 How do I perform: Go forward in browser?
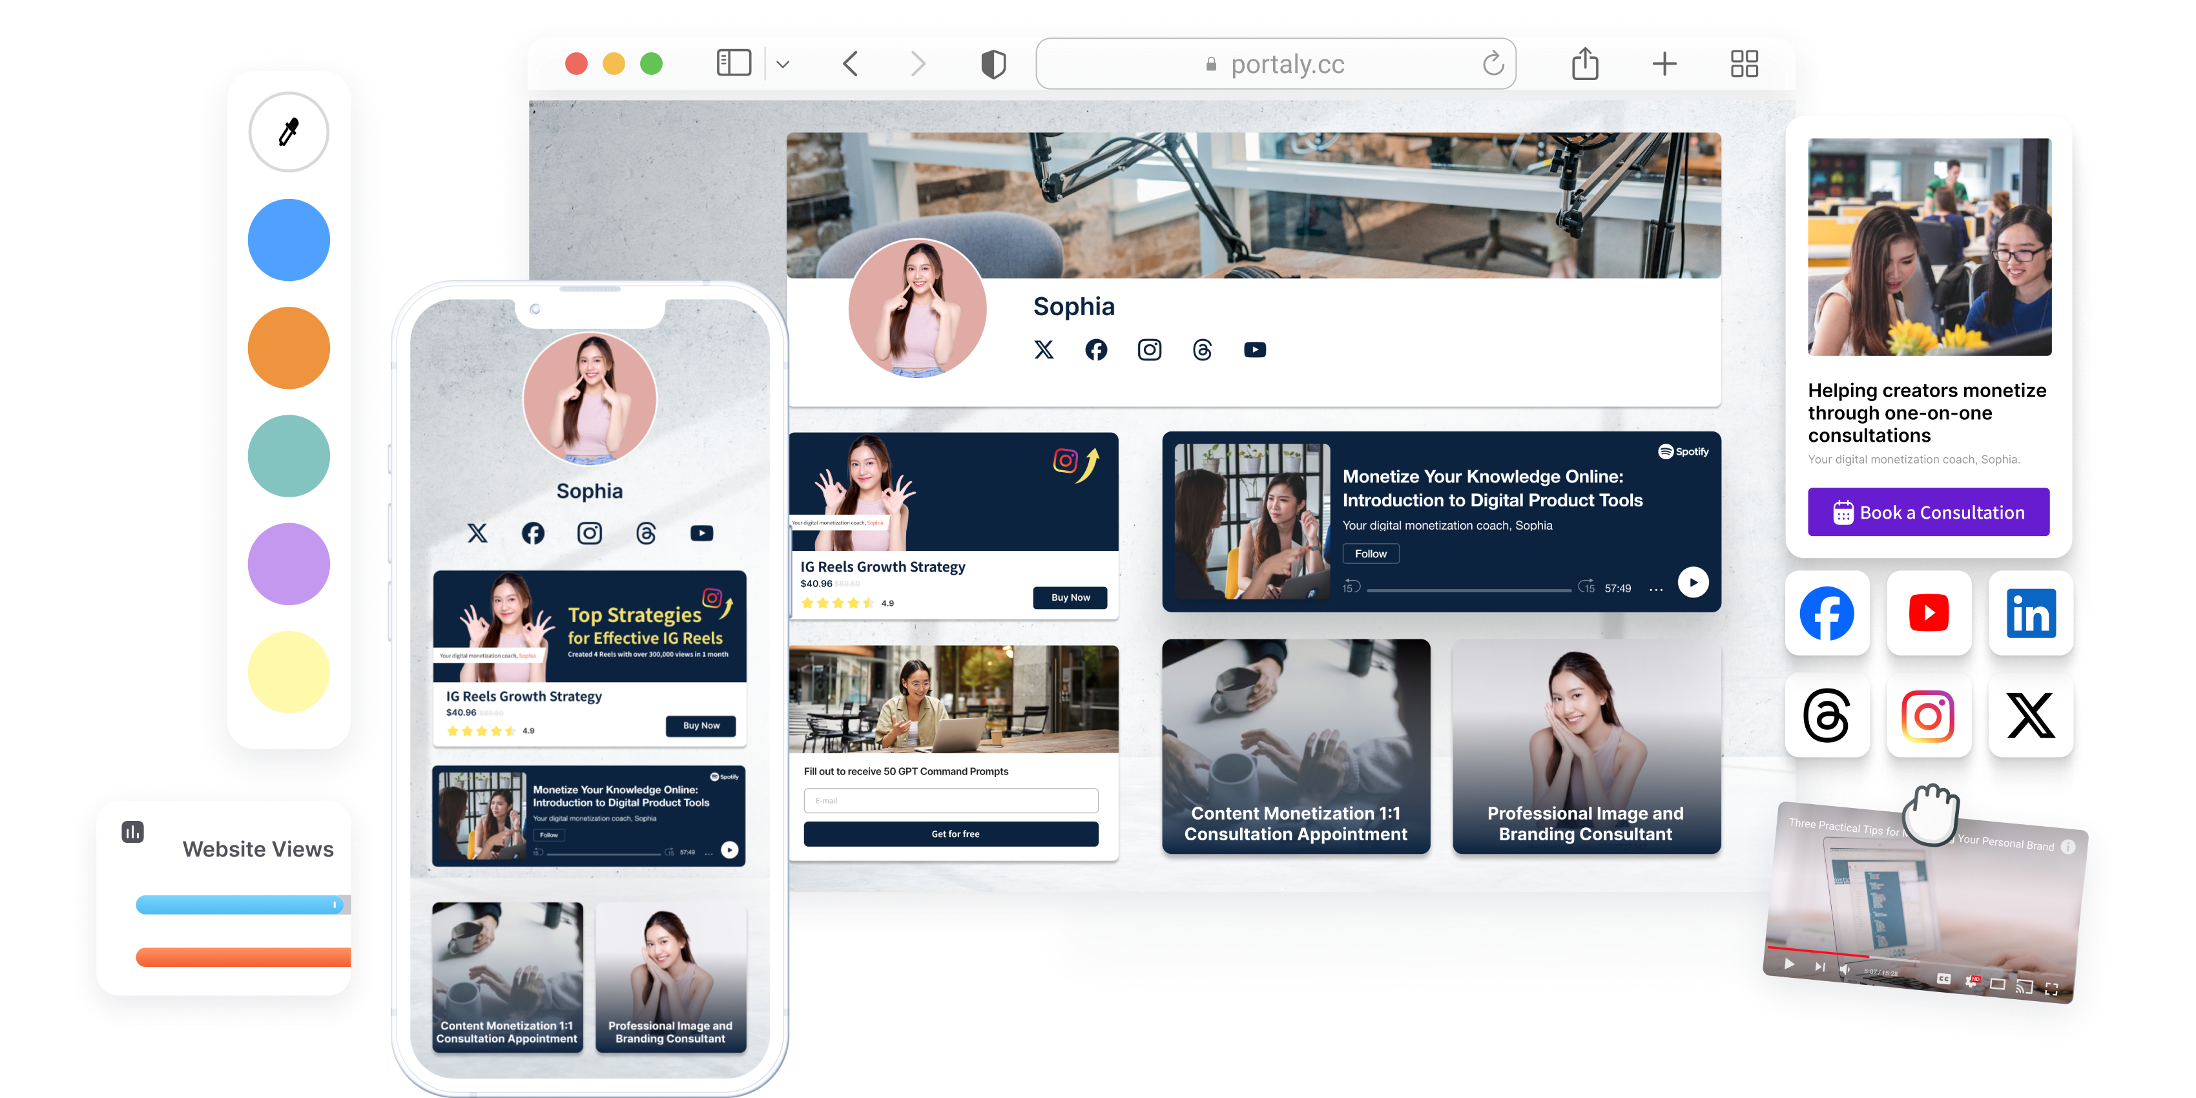point(917,63)
